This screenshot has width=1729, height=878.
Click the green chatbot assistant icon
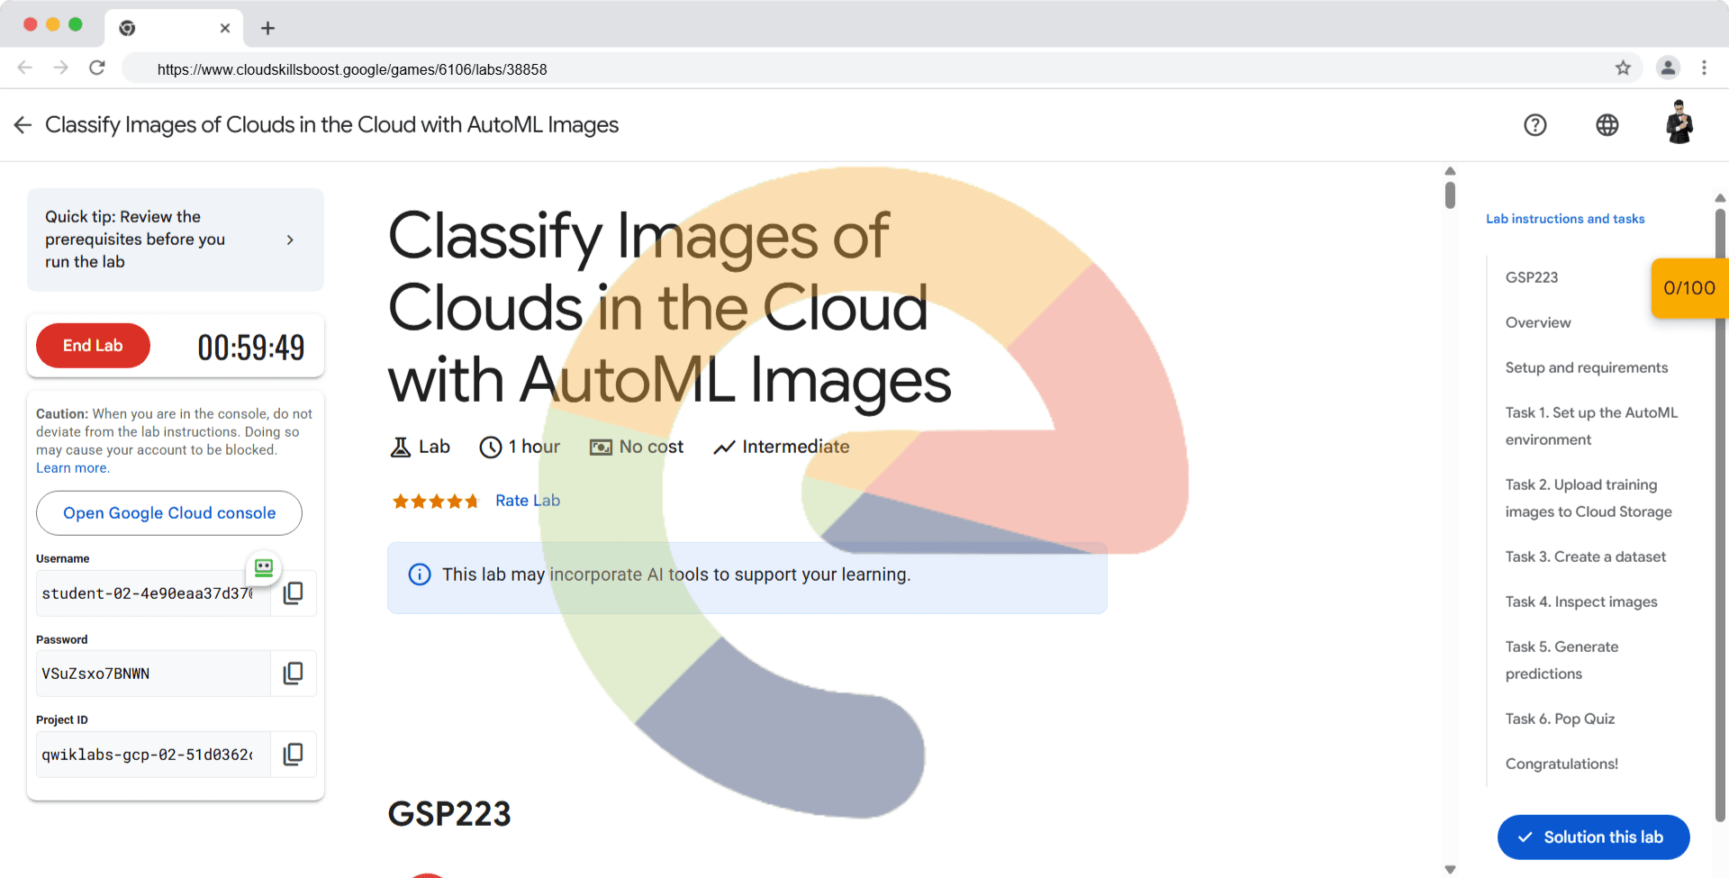coord(264,567)
